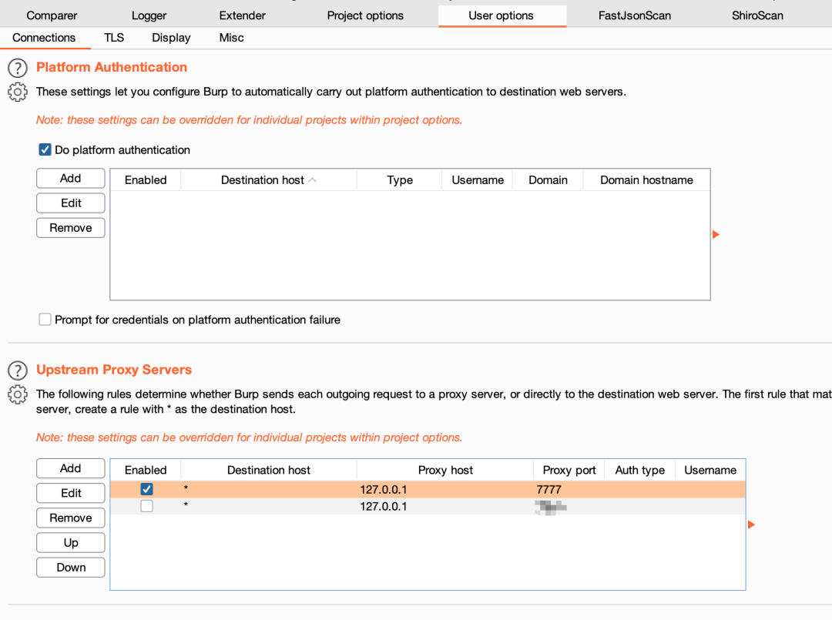Image resolution: width=832 pixels, height=620 pixels.
Task: Click orange arrow beside Upstream Proxy table
Action: (x=752, y=524)
